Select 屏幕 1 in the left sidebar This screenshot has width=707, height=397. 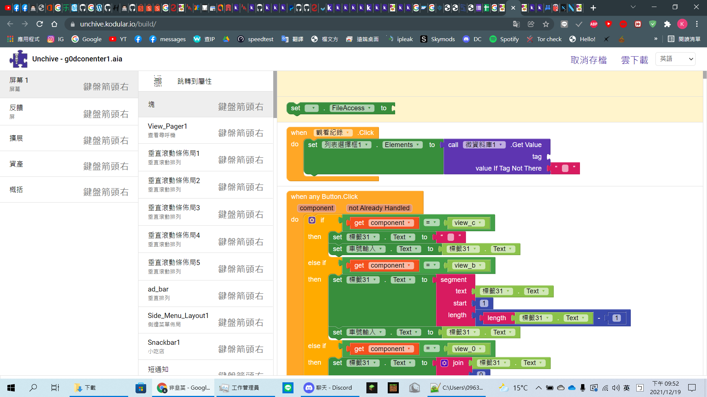pyautogui.click(x=69, y=84)
